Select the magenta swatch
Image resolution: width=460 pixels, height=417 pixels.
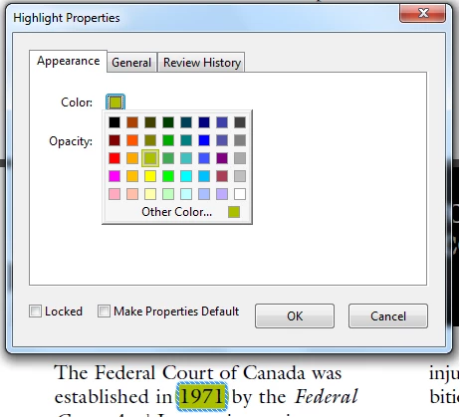tap(115, 176)
